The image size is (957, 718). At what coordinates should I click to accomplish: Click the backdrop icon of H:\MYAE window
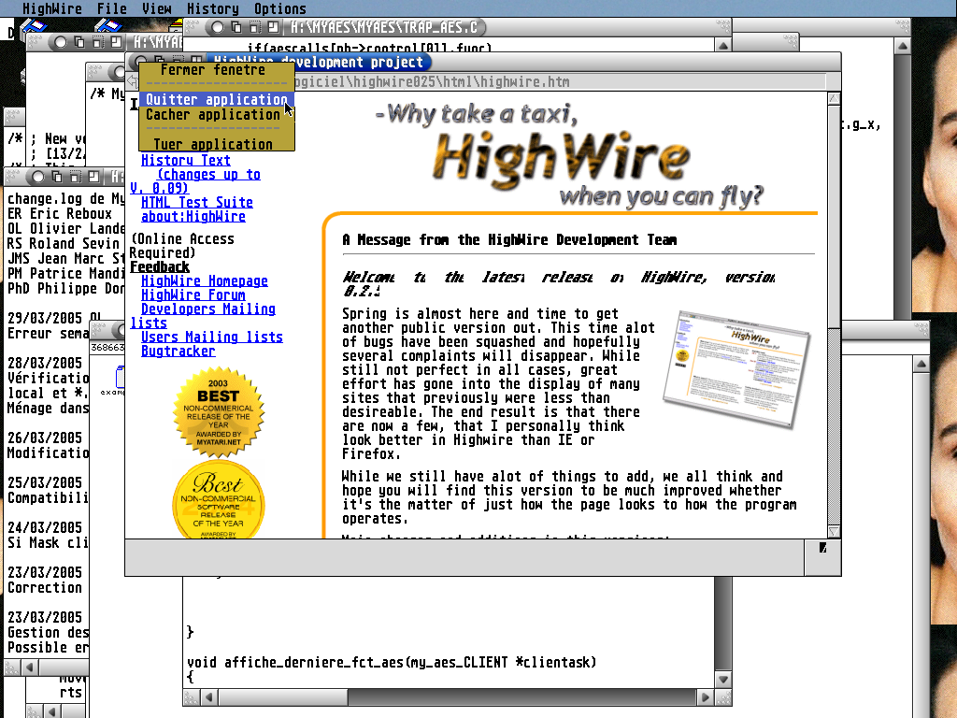coord(79,42)
